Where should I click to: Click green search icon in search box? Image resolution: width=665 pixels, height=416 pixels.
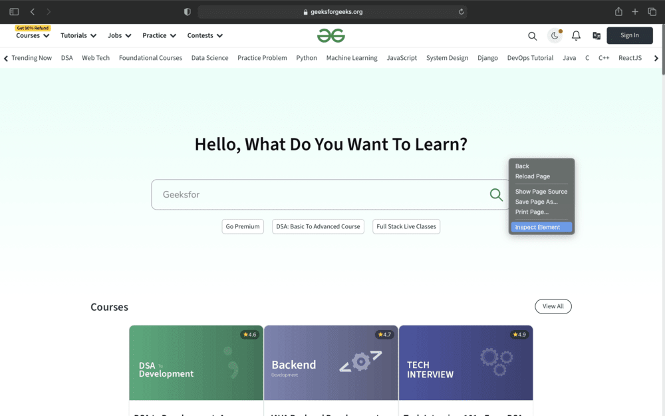[496, 194]
